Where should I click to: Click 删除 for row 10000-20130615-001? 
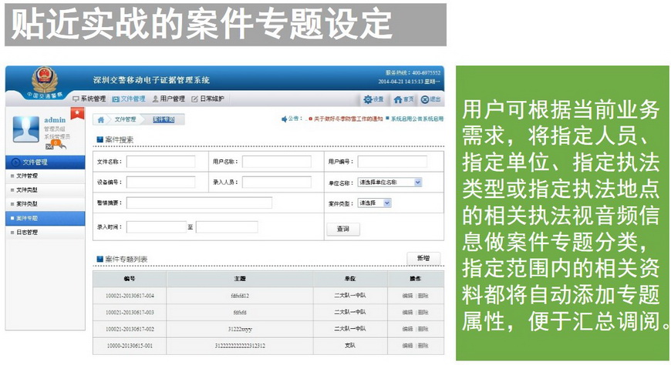click(x=423, y=346)
